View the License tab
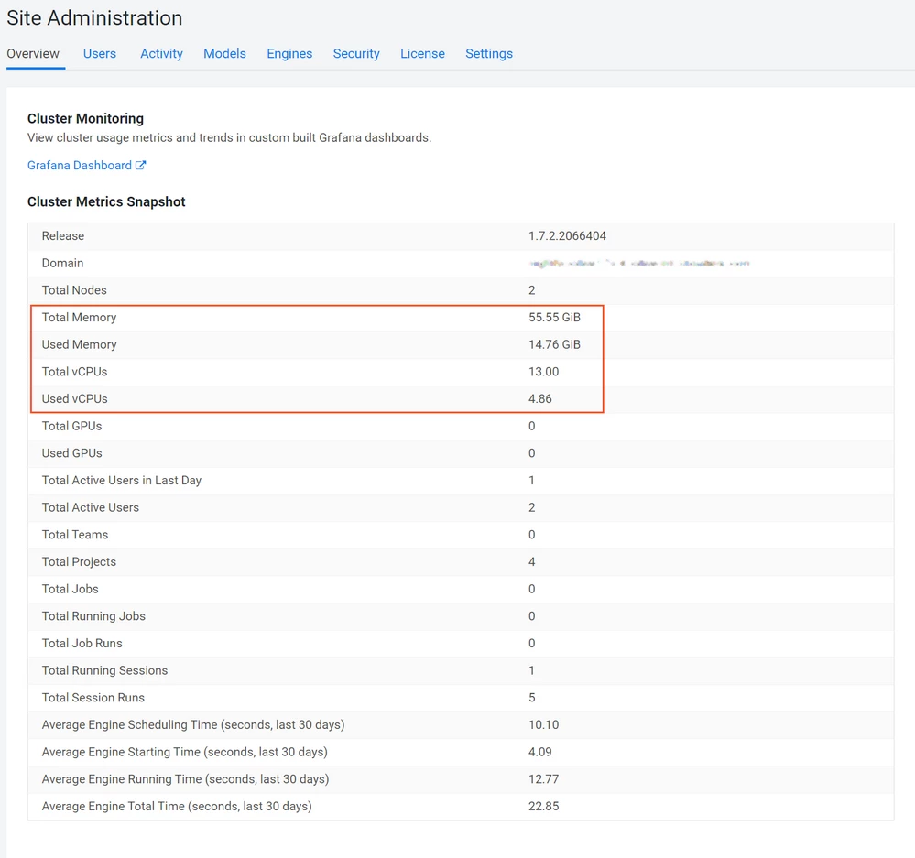Image resolution: width=915 pixels, height=858 pixels. (x=422, y=54)
